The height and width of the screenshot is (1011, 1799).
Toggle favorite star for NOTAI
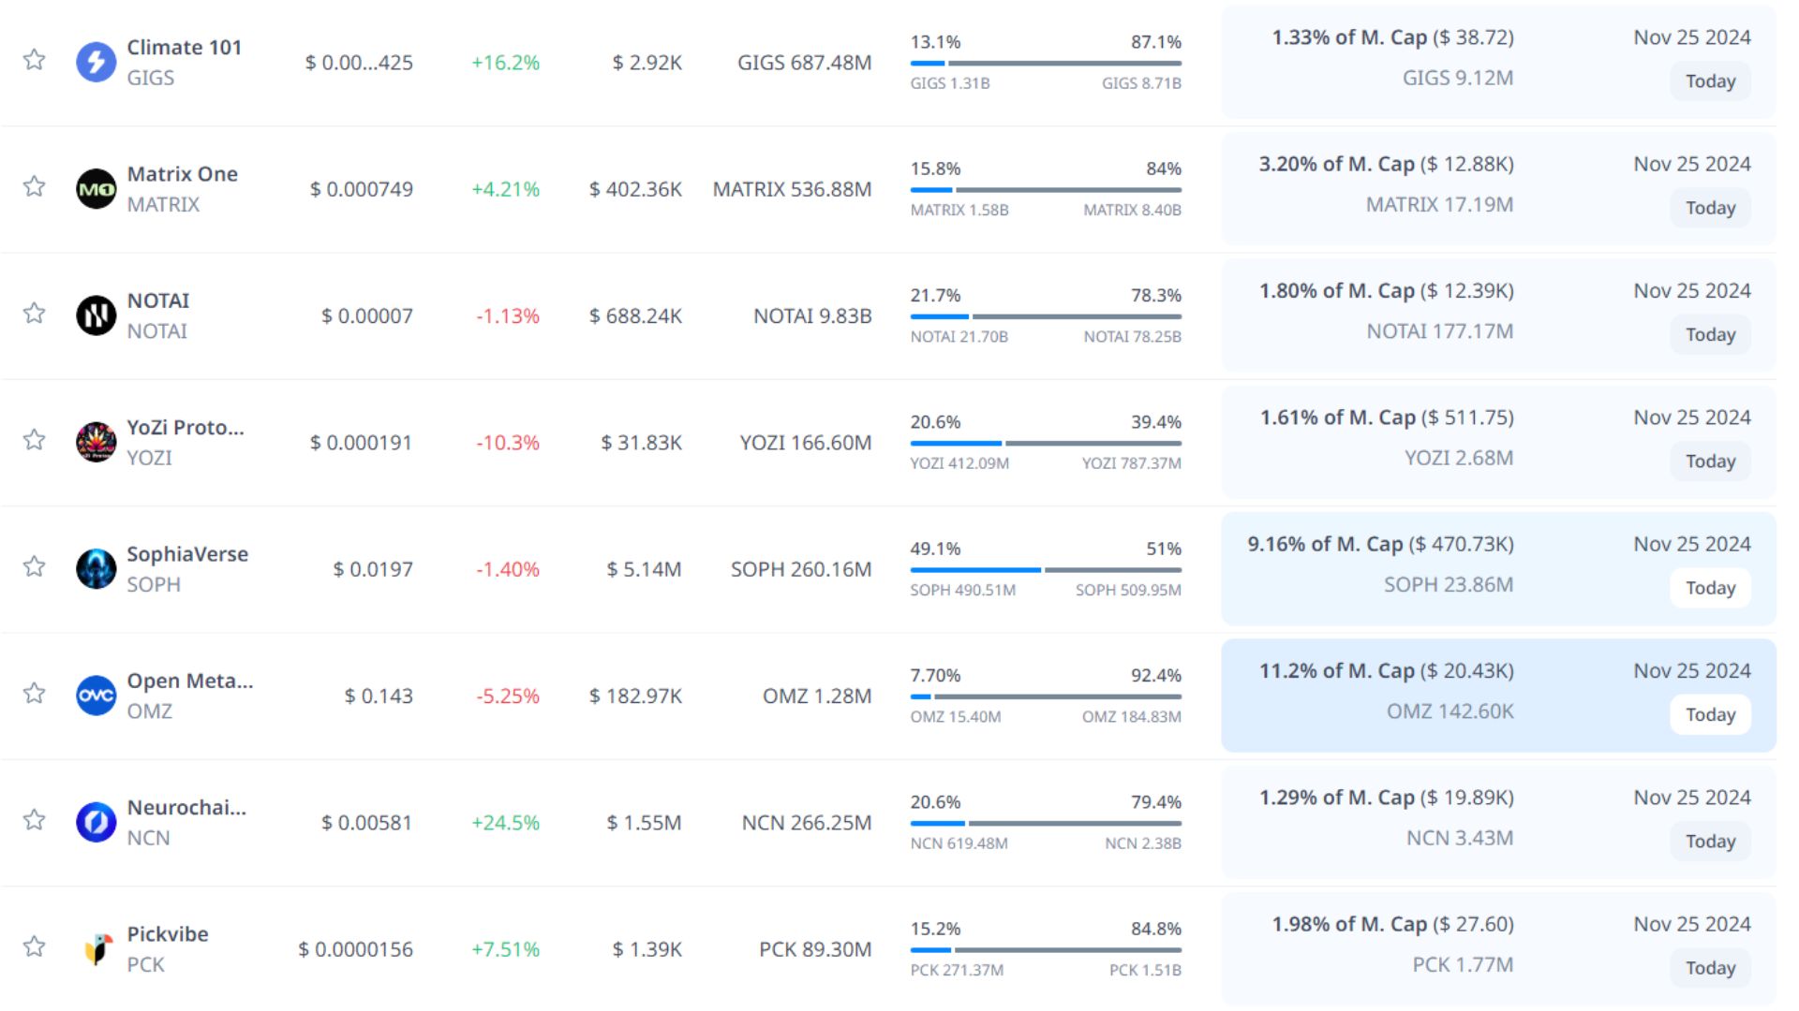[35, 313]
